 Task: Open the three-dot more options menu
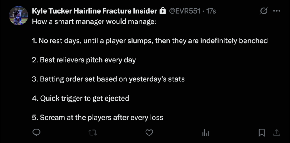pos(277,11)
